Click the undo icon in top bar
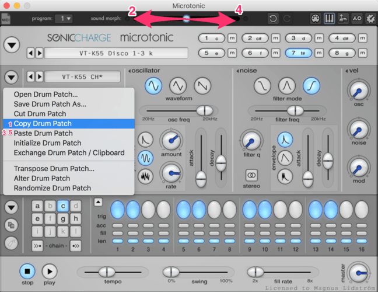Viewport: 378px width, 292px height. tap(273, 18)
